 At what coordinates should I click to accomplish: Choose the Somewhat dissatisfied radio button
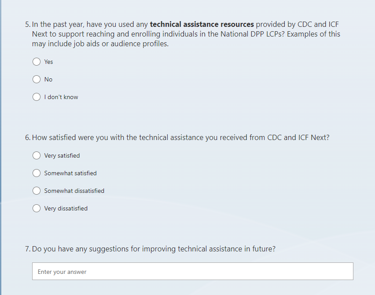click(x=37, y=191)
